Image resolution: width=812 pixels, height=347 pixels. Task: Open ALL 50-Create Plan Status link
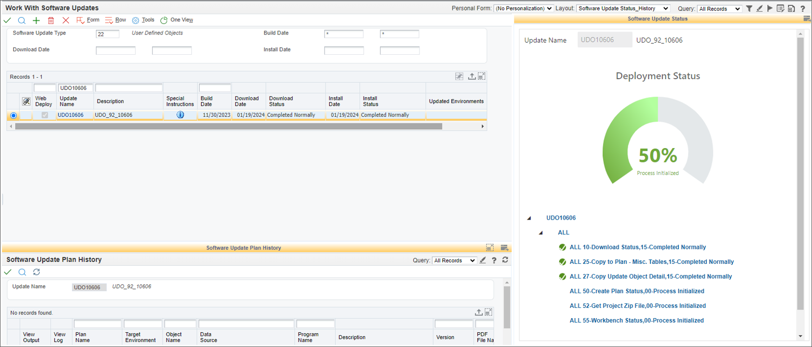pos(637,292)
